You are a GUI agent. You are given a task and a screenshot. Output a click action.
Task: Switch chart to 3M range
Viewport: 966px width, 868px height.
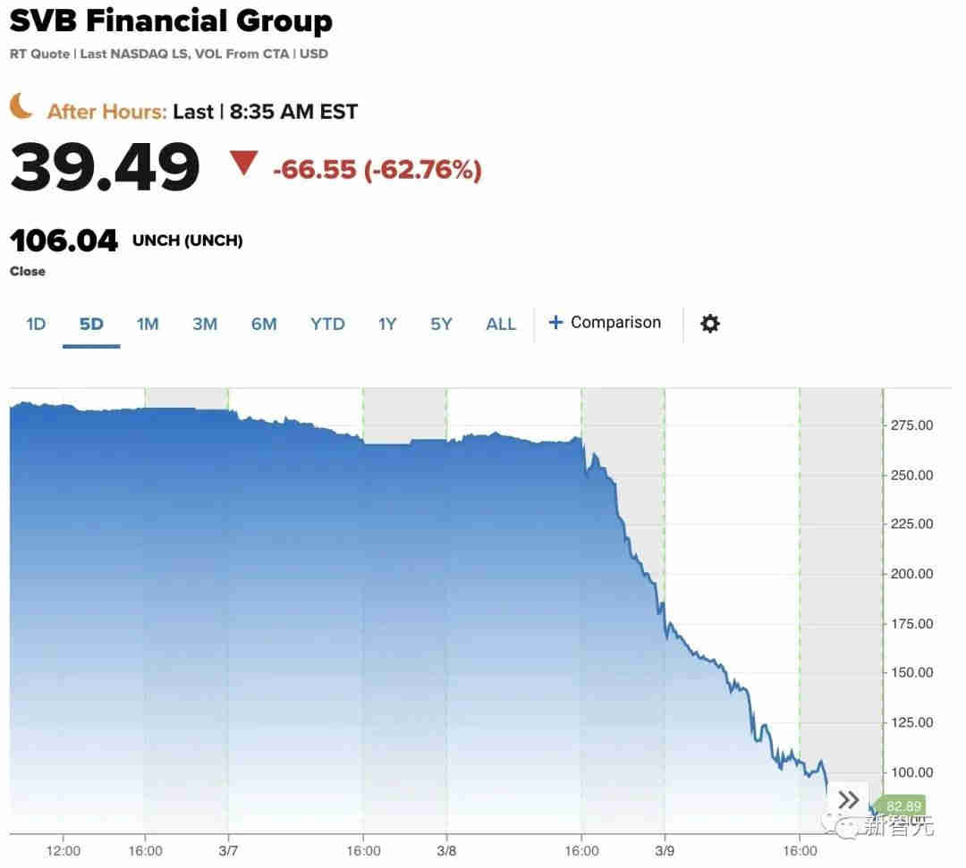pos(205,324)
